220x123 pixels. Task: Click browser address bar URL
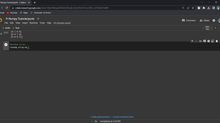[x=62, y=8]
